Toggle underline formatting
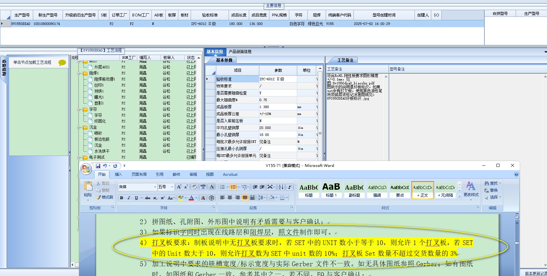 tap(136, 198)
